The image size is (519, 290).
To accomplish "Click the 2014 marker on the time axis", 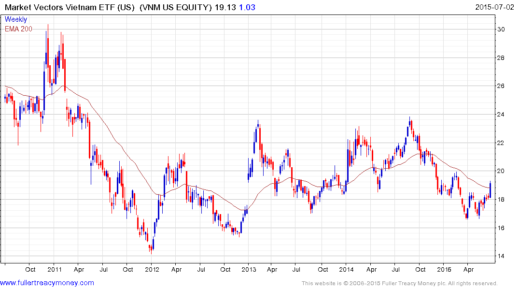I will pyautogui.click(x=347, y=269).
